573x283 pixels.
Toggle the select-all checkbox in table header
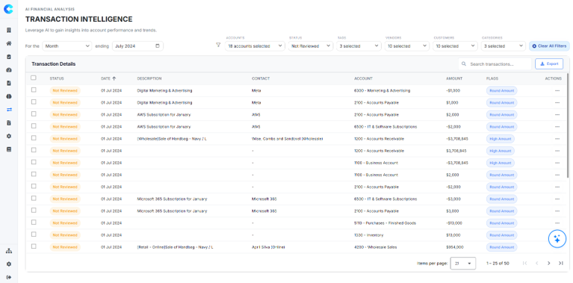pyautogui.click(x=34, y=78)
